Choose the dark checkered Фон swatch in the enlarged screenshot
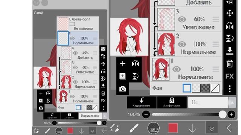241x135 pixels. click(x=206, y=88)
